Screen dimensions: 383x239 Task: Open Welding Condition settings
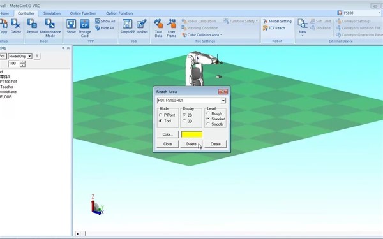coord(200,28)
